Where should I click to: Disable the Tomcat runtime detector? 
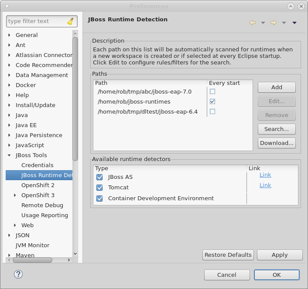click(x=99, y=188)
